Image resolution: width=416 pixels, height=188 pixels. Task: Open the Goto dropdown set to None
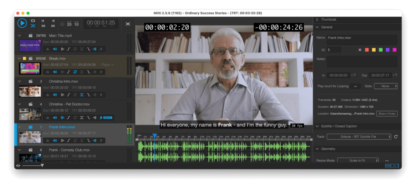386,86
